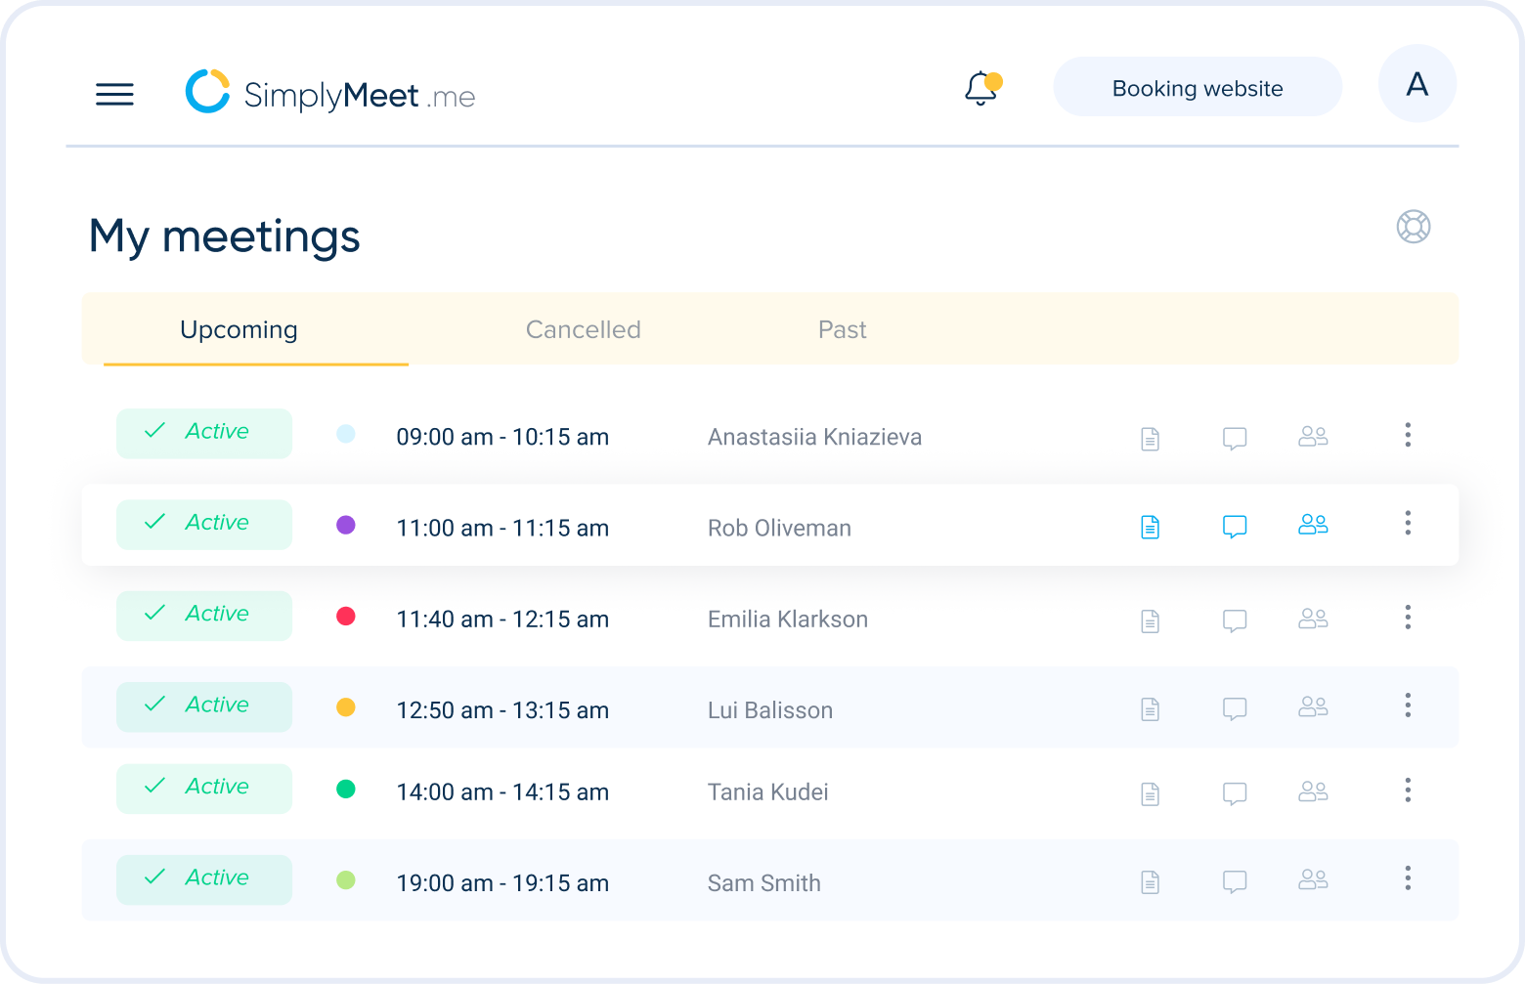This screenshot has height=984, width=1525.
Task: Open the Booking website
Action: tap(1197, 87)
